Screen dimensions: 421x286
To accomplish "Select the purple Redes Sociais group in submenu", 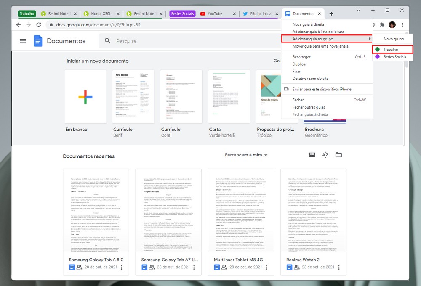I will coord(392,57).
